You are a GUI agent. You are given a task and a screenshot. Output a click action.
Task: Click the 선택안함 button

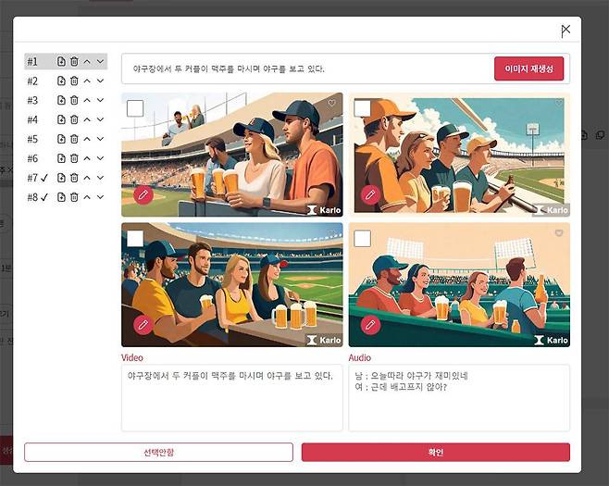pos(158,452)
